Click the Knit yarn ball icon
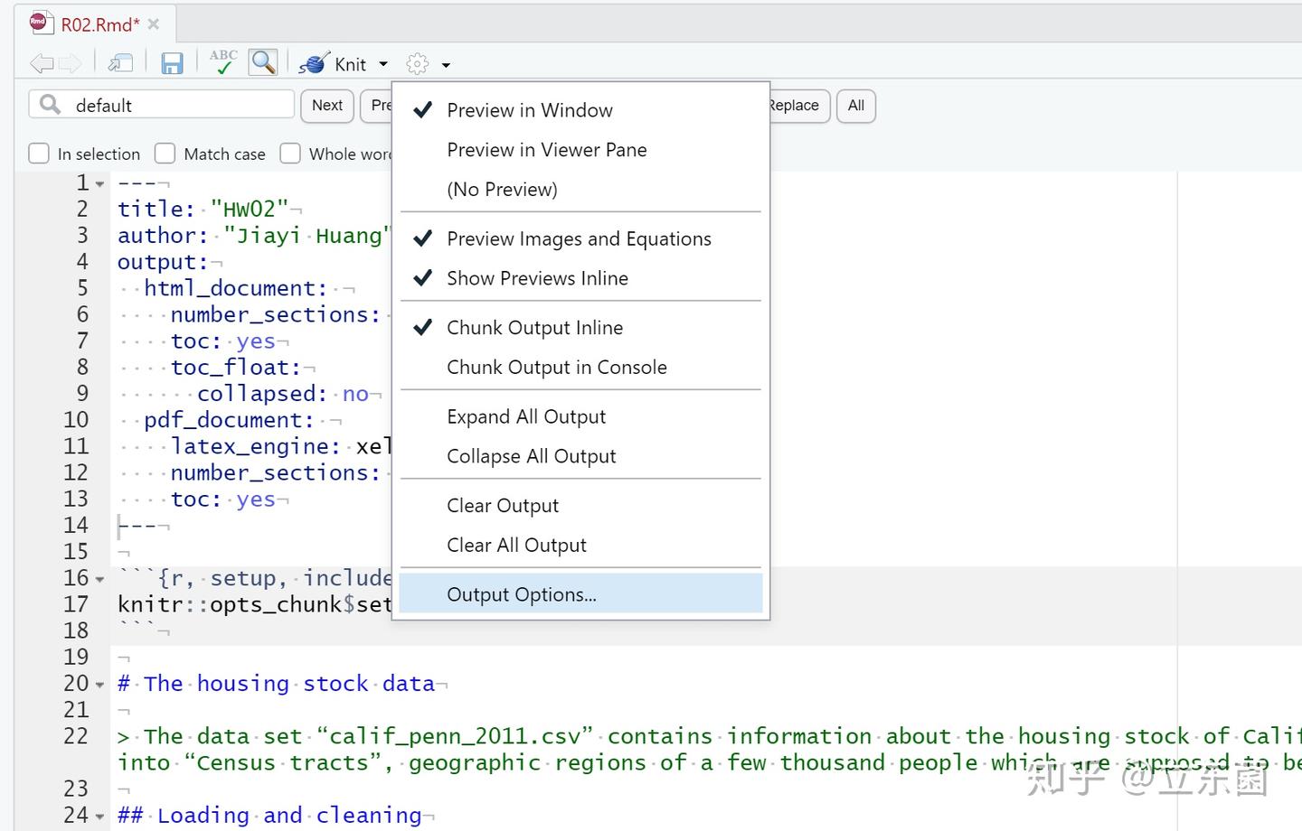Image resolution: width=1302 pixels, height=831 pixels. pos(314,64)
